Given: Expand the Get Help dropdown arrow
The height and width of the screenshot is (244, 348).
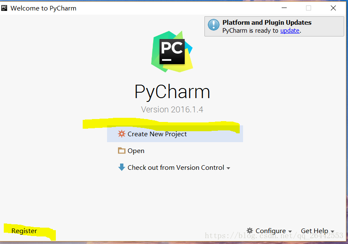Looking at the screenshot, I should point(332,231).
